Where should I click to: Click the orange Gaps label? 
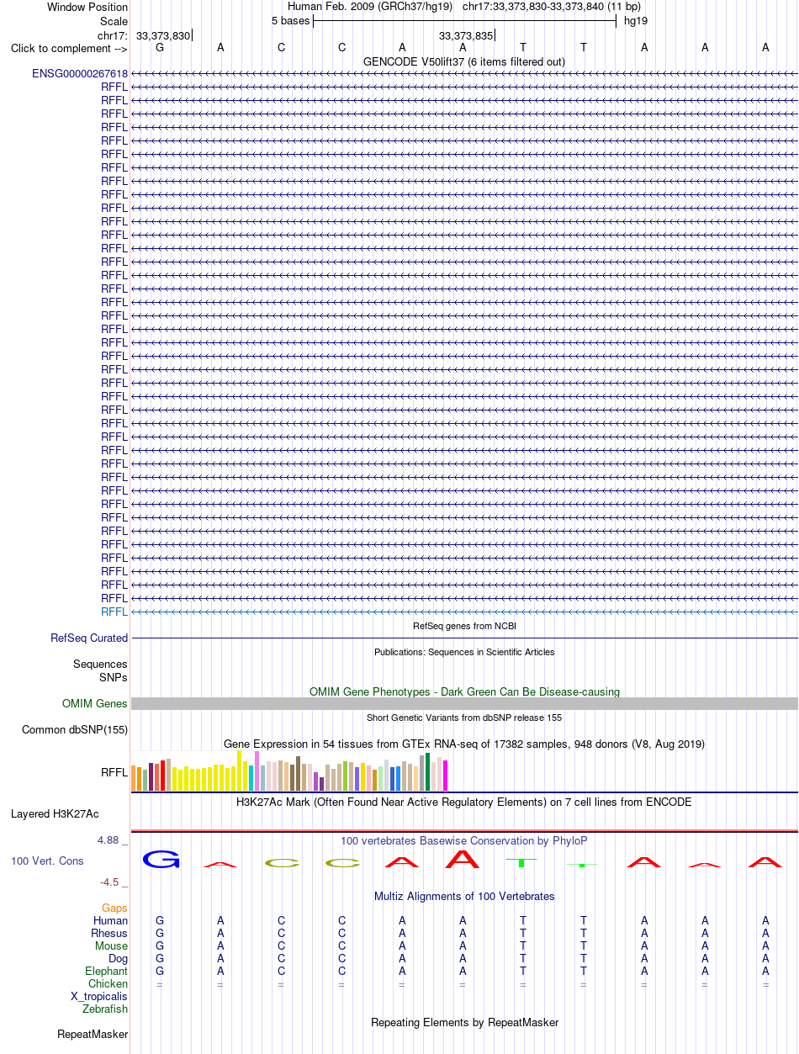click(x=115, y=908)
